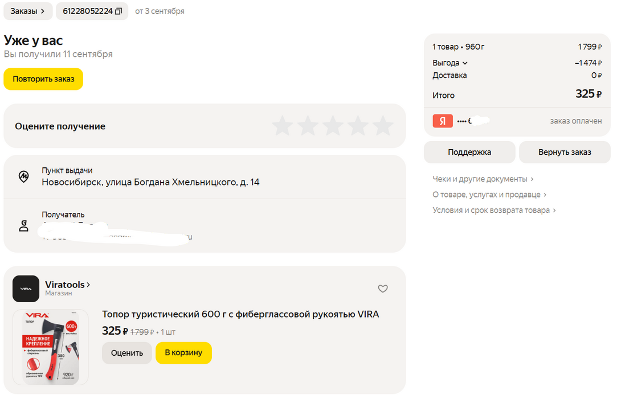The image size is (621, 395).
Task: Click Оценить for the axe
Action: (x=126, y=353)
